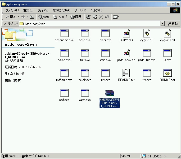This screenshot has height=159, width=181.
Task: Click the Forward arrow button
Action: coord(23,17)
